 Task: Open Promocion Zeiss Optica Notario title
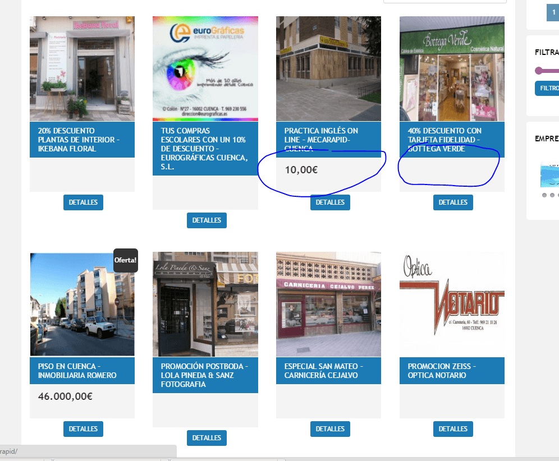tap(442, 371)
